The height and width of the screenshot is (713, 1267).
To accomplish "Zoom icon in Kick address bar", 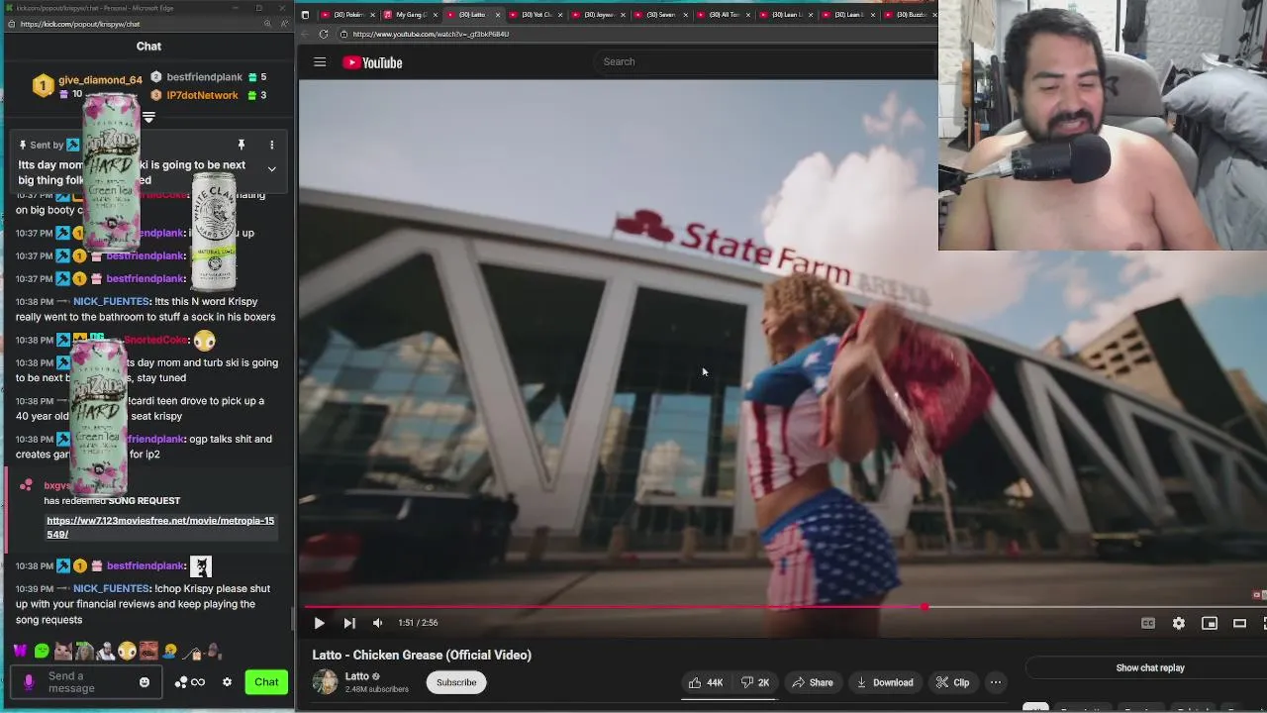I will (266, 24).
